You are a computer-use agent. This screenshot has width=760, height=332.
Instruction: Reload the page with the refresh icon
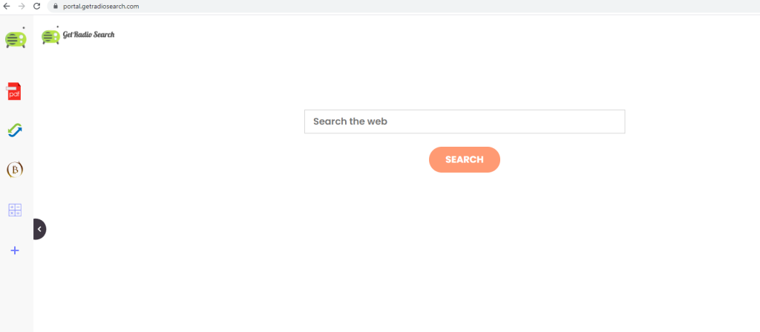pos(36,6)
